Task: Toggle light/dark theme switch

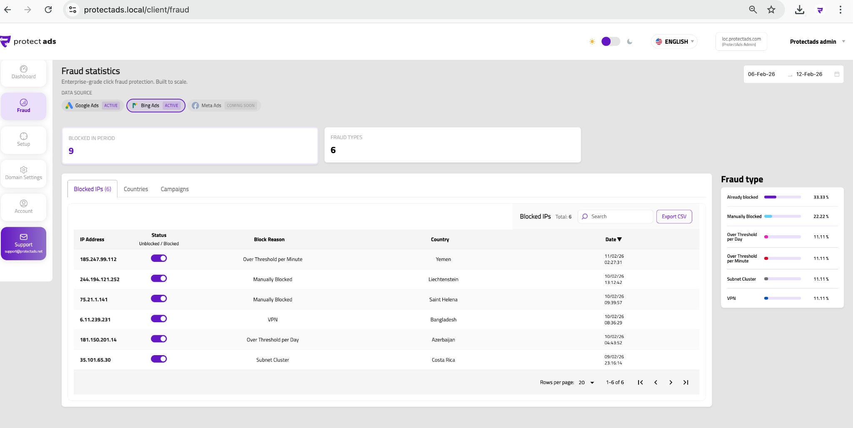Action: tap(610, 42)
